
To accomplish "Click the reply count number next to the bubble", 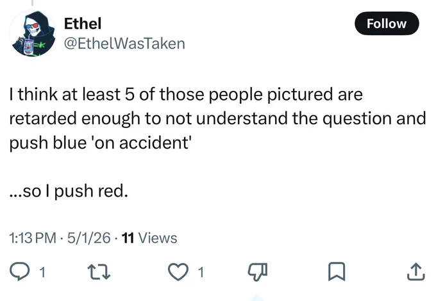I will [x=42, y=272].
